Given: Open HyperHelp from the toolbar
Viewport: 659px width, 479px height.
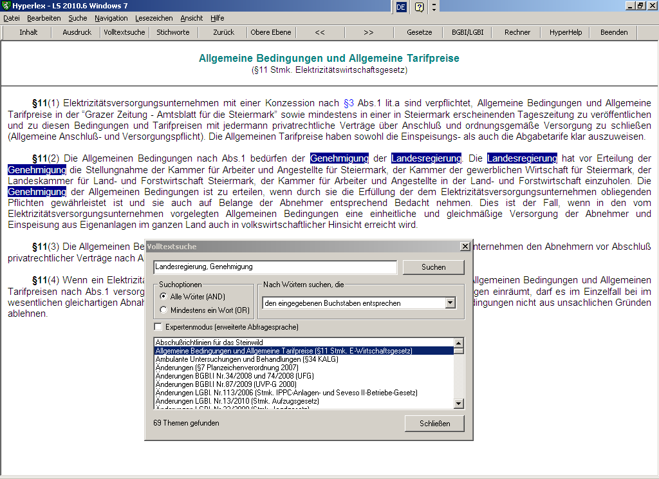Looking at the screenshot, I should (566, 32).
